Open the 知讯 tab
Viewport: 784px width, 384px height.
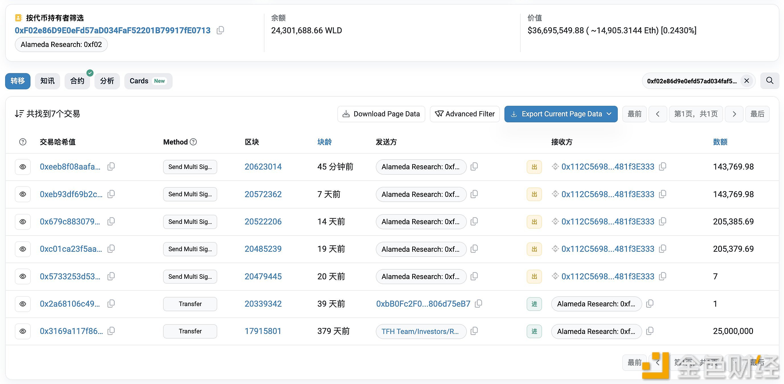48,81
